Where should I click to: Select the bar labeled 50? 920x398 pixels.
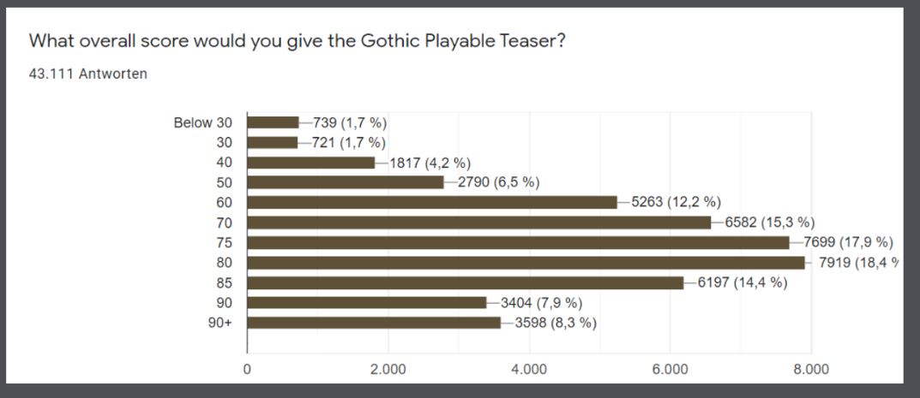click(346, 182)
